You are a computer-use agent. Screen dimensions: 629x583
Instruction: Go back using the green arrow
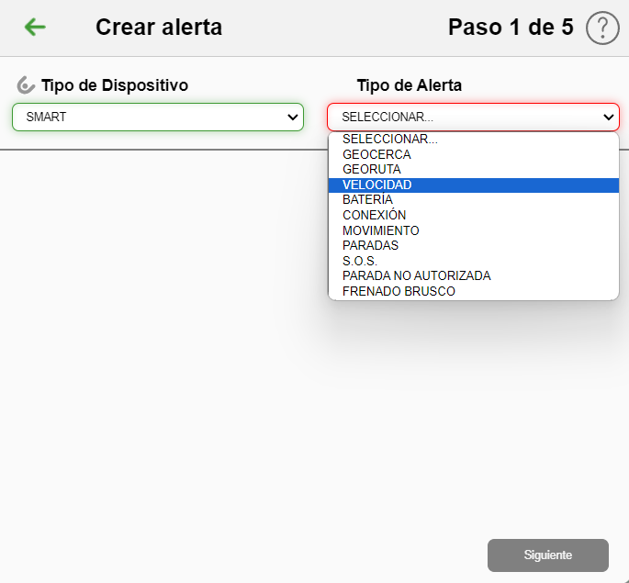35,28
